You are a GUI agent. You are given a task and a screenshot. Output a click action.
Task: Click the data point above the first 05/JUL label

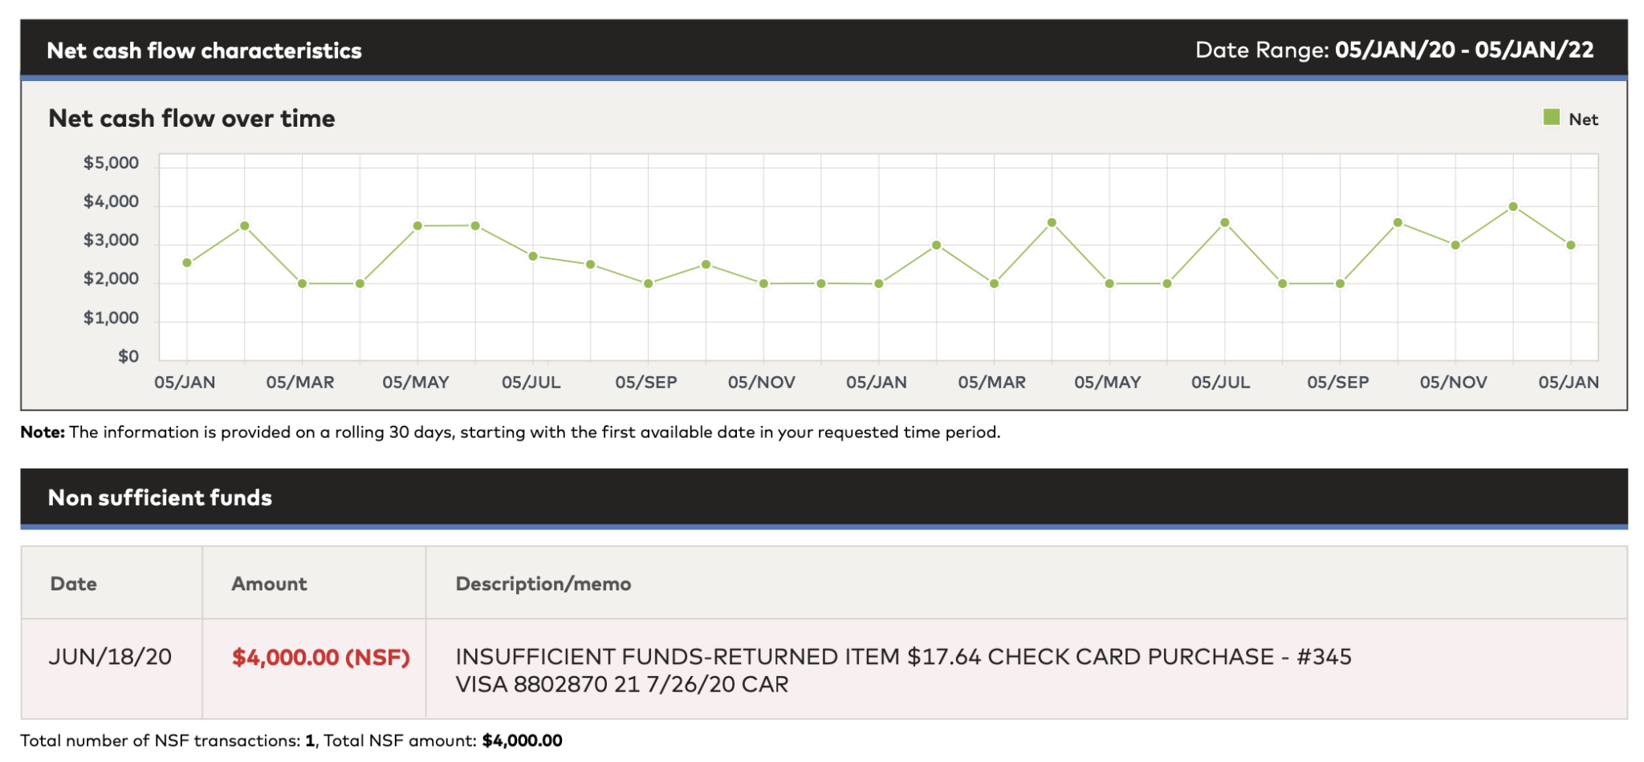tap(533, 257)
